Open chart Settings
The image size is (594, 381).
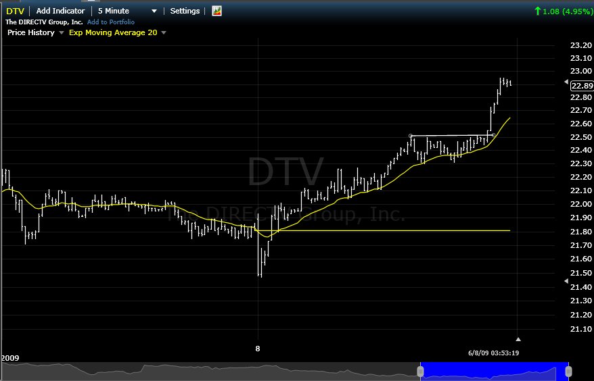coord(185,11)
